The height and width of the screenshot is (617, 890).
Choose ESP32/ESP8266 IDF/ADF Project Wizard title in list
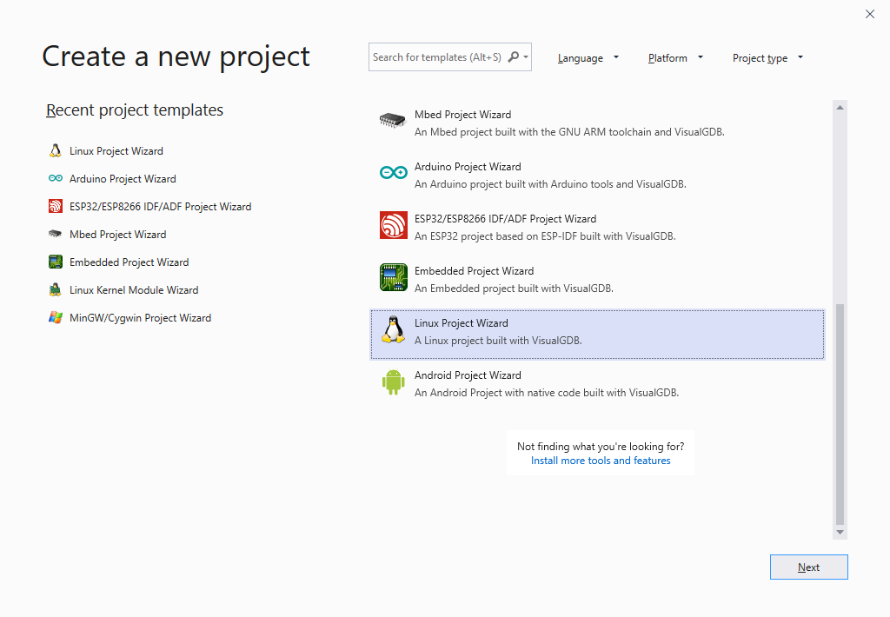point(505,219)
